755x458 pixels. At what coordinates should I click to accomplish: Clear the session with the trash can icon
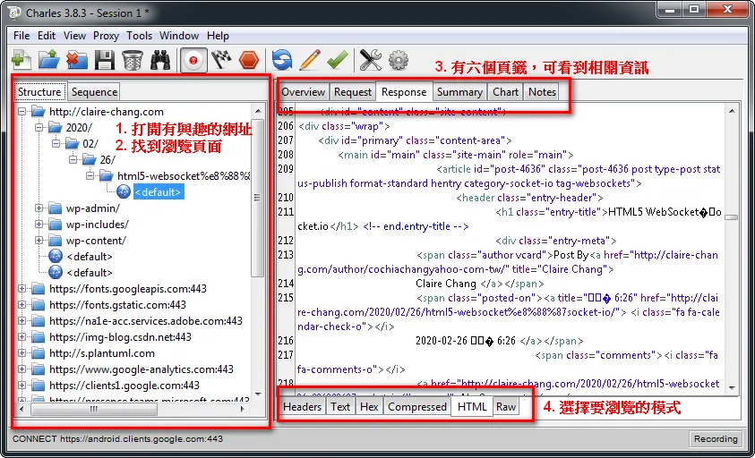coord(132,61)
